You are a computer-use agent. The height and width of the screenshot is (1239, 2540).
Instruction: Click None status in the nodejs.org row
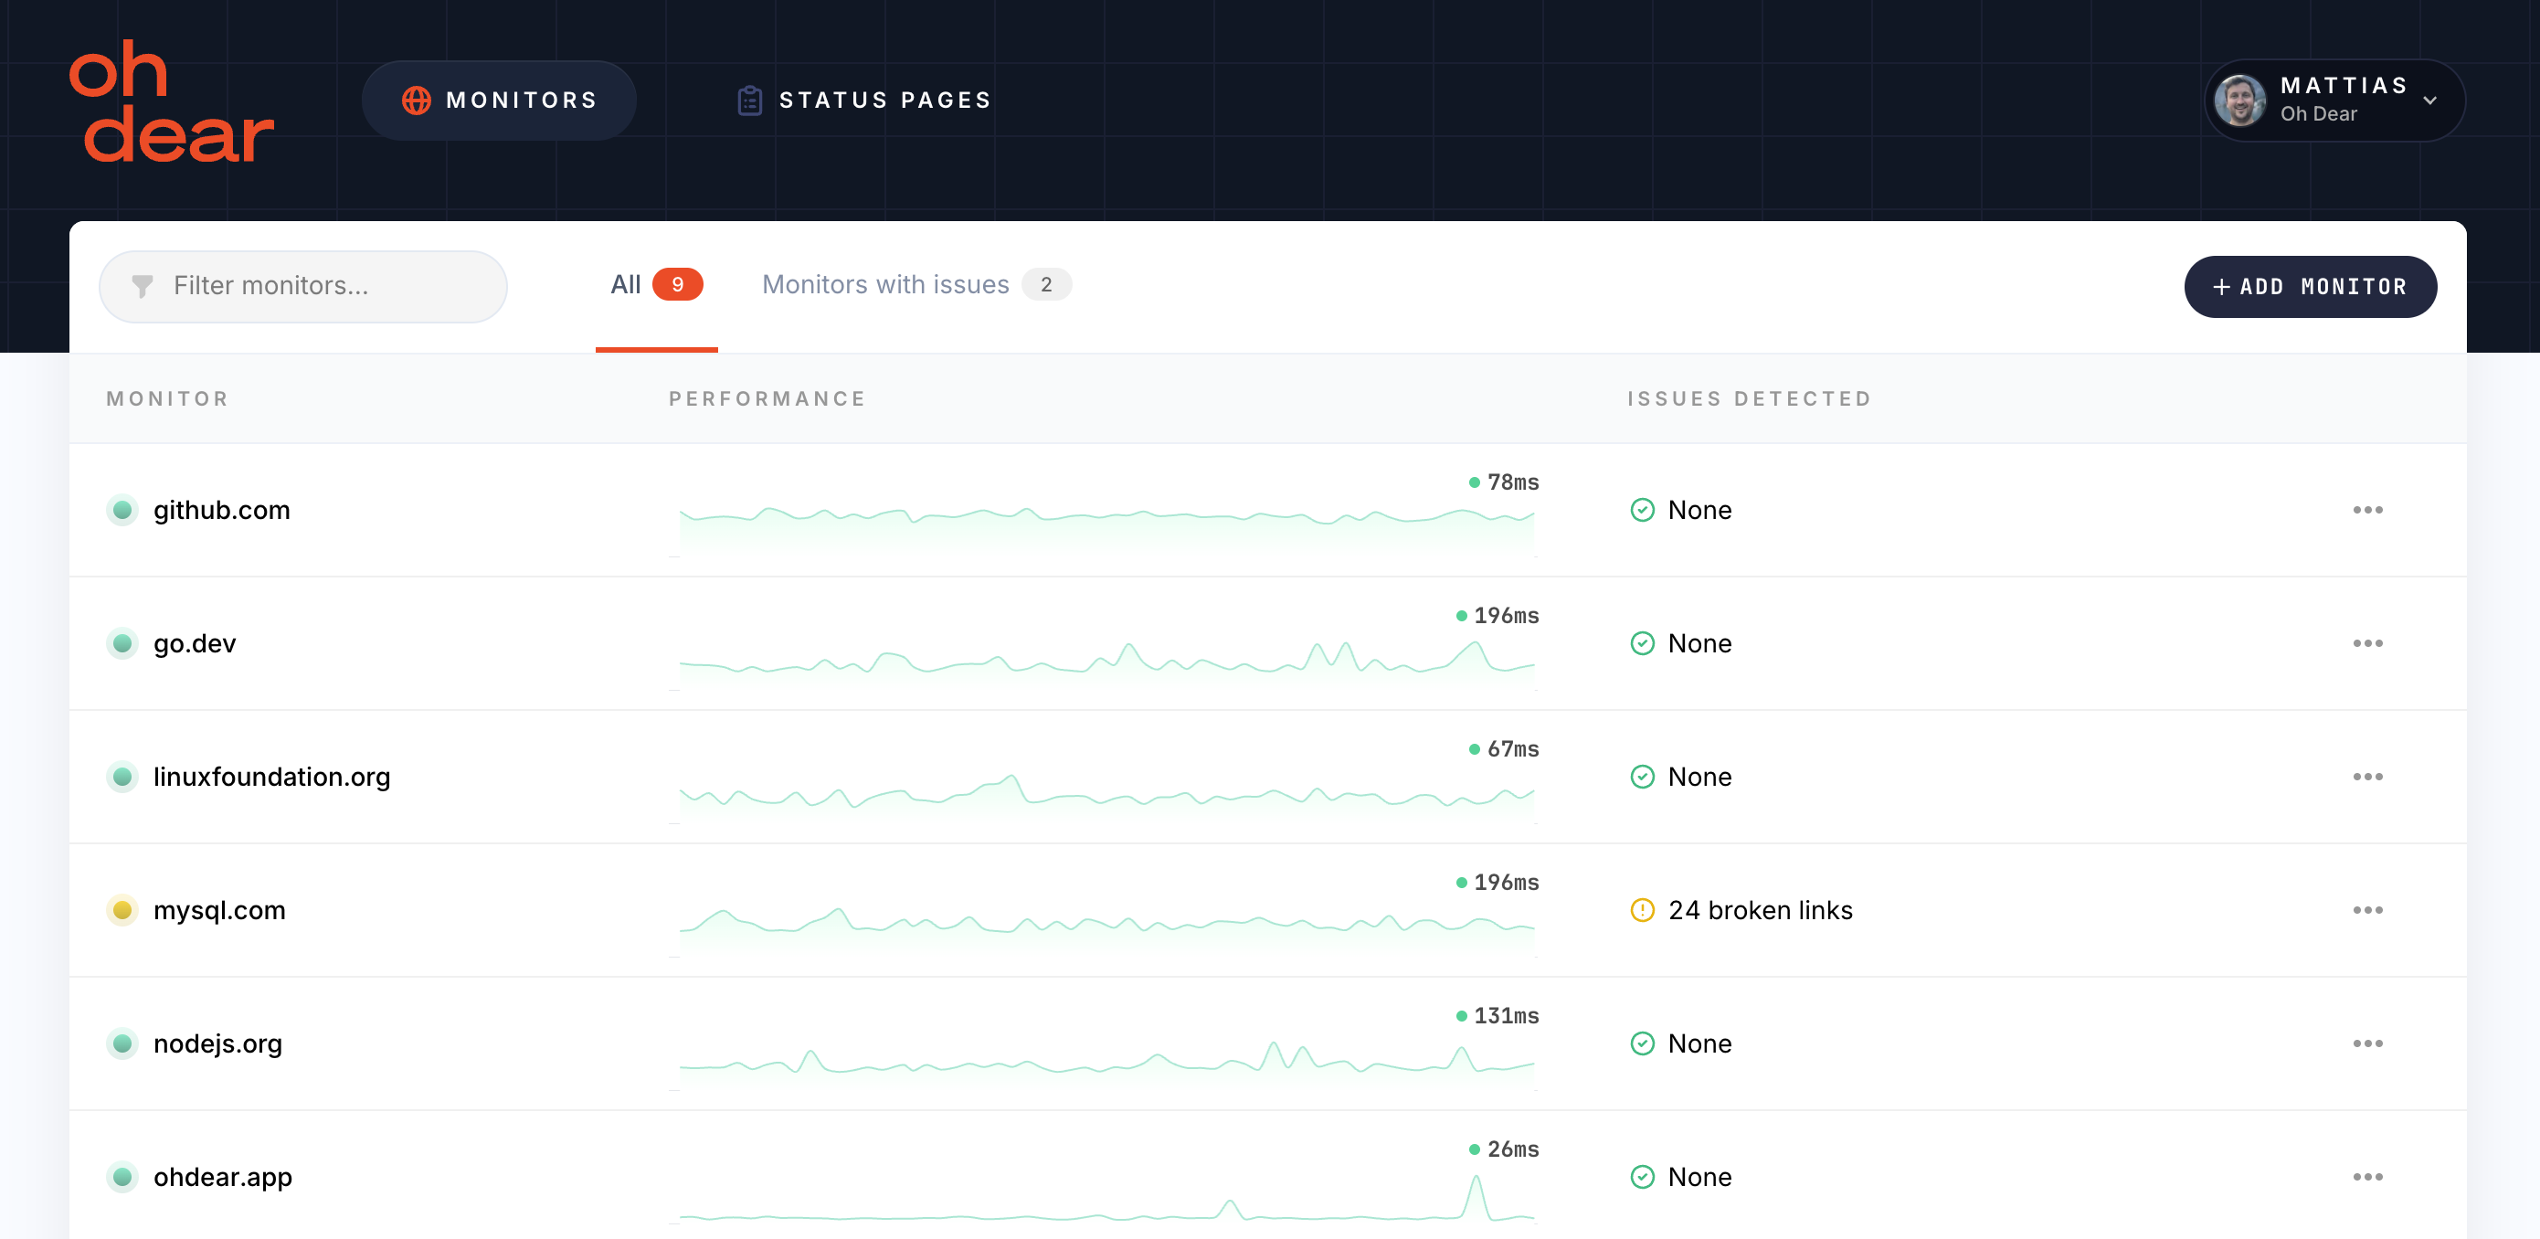click(1699, 1043)
